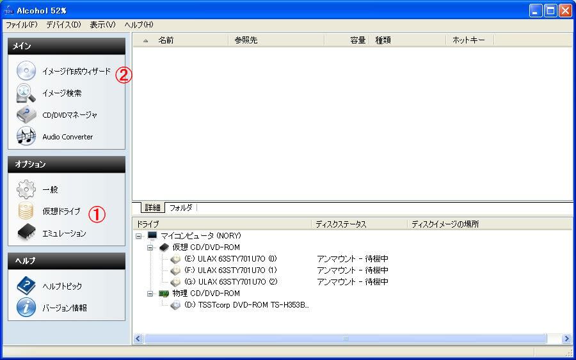Viewport: 576px width, 360px height.
Task: Open ヘルプトピック help icon
Action: 26,286
